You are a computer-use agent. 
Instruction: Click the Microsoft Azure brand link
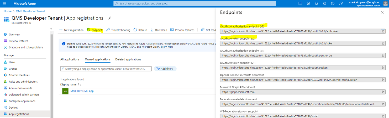(25, 4)
